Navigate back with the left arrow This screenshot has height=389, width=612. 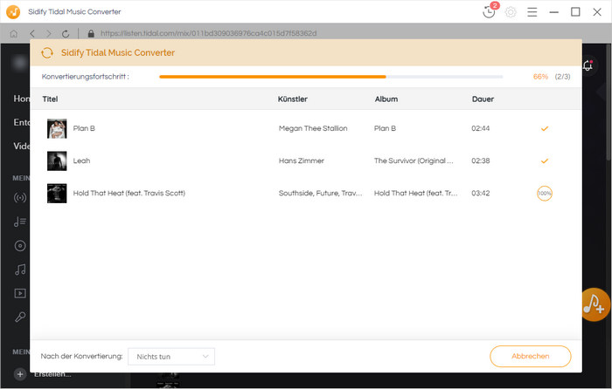click(x=32, y=33)
